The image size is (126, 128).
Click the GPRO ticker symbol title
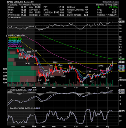click(x=10, y=2)
